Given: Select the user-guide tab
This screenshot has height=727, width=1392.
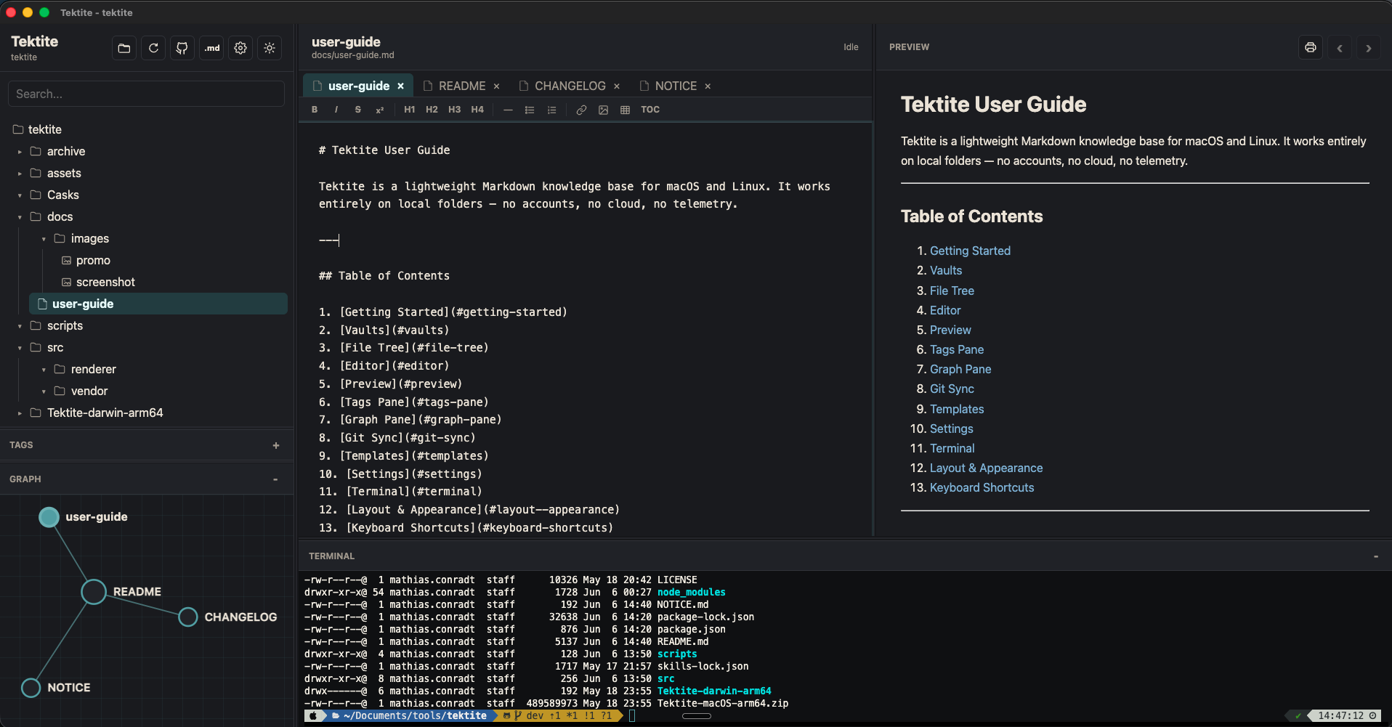Looking at the screenshot, I should 358,86.
